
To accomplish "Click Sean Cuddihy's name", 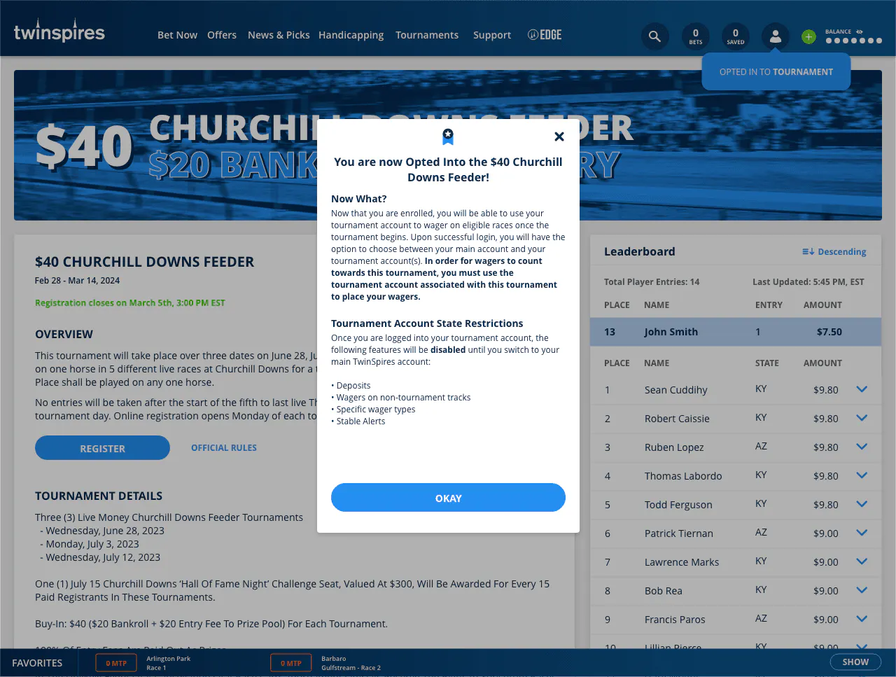I will tap(676, 390).
